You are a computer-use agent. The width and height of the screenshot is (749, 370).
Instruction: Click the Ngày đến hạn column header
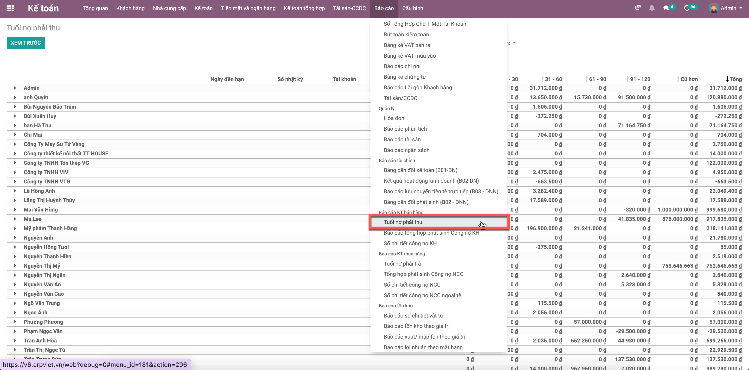point(227,79)
